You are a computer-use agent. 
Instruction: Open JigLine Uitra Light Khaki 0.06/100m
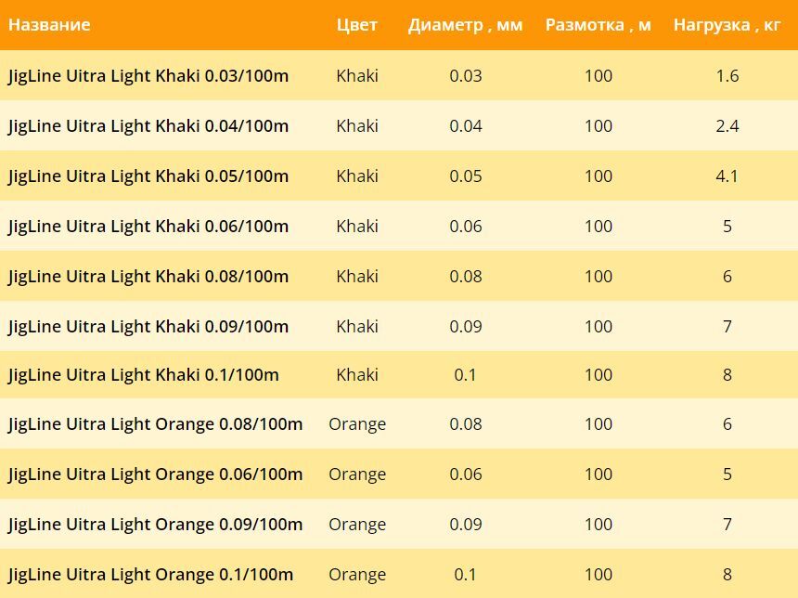tap(148, 227)
